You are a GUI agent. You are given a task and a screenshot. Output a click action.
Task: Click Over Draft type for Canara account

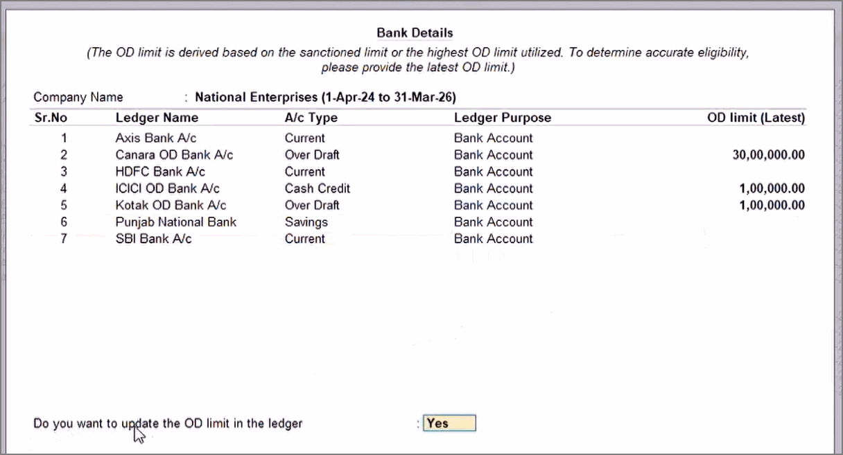(x=312, y=154)
